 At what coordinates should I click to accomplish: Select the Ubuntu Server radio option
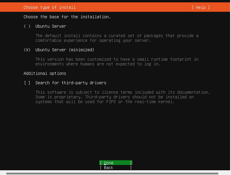coord(27,26)
